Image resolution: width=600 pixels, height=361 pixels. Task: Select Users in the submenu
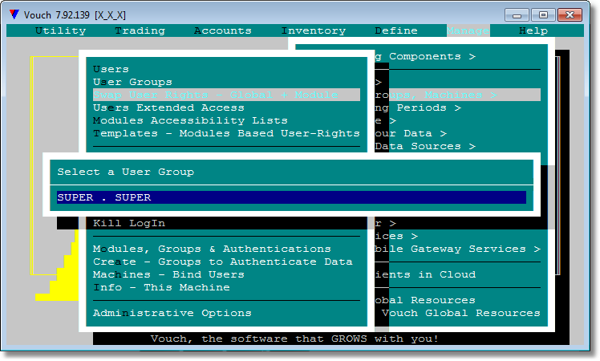click(111, 69)
